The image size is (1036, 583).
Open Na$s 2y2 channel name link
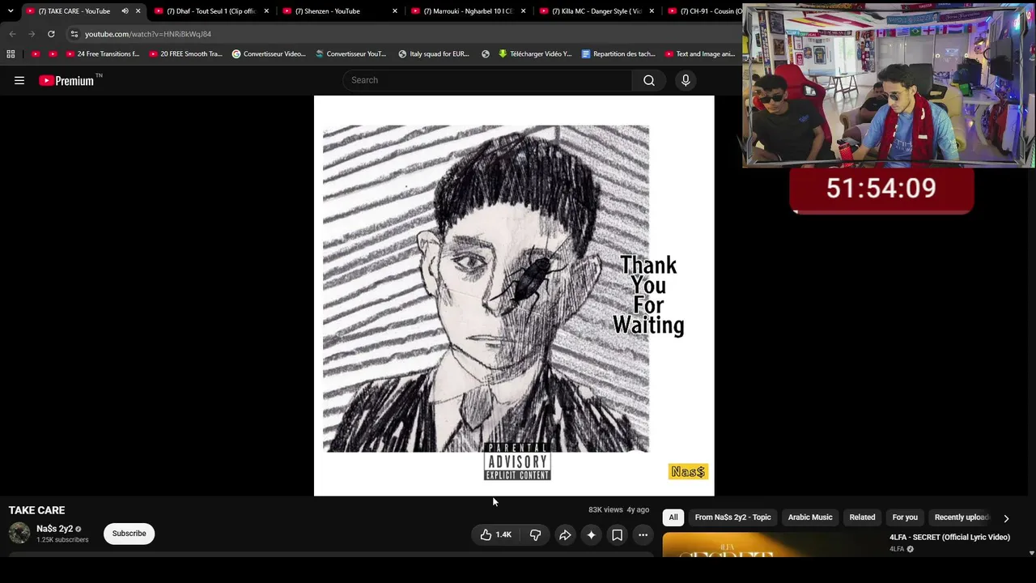click(54, 529)
